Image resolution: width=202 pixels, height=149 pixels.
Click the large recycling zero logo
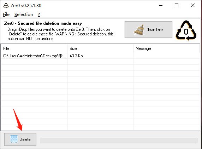click(x=186, y=30)
